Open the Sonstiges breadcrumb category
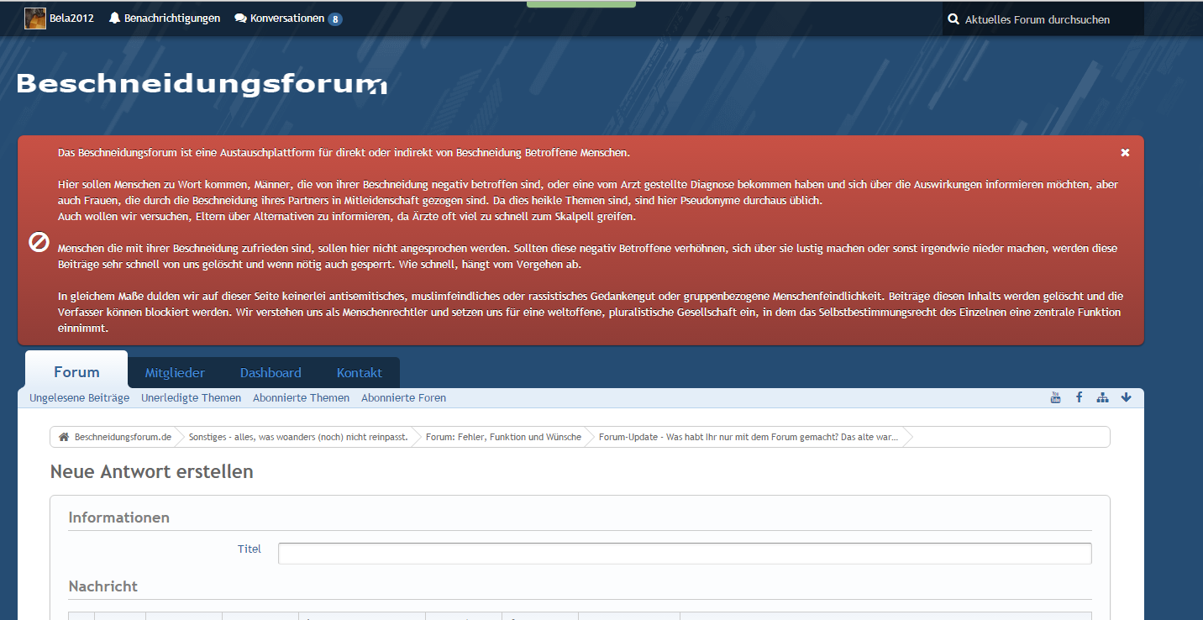1203x620 pixels. [x=298, y=437]
